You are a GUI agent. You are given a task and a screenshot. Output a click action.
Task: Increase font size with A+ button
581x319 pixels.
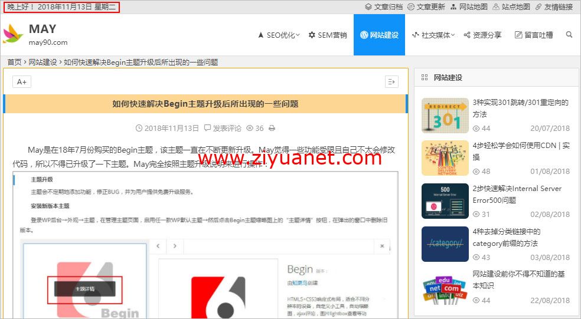pos(22,82)
